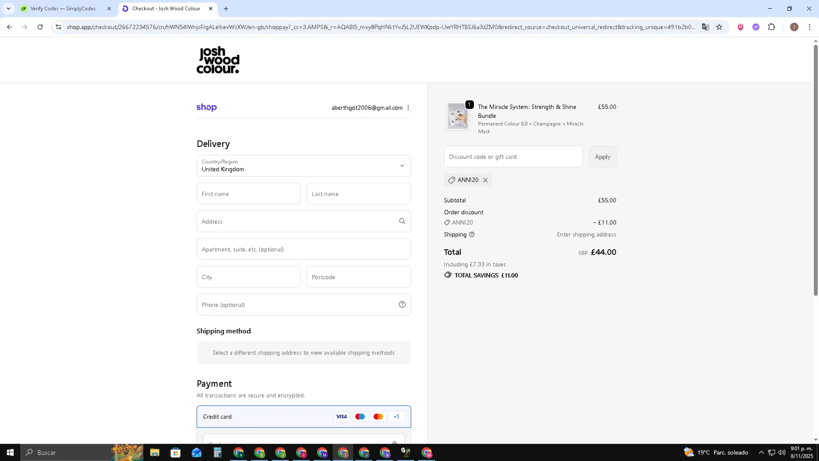
Task: Show the +5 additional card types
Action: point(396,417)
